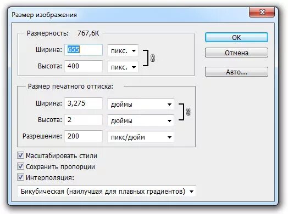Image resolution: width=288 pixels, height=214 pixels.
Task: Click the print Ширина field showing 3,275
Action: [84, 103]
